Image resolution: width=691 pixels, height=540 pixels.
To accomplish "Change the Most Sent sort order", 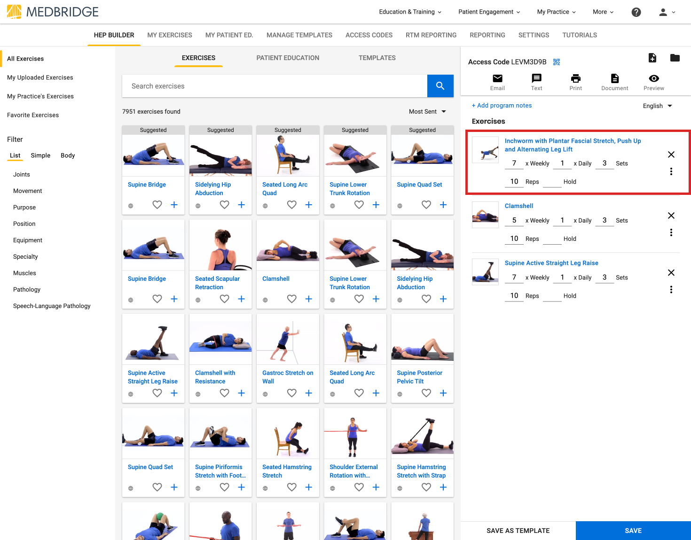I will pos(427,112).
